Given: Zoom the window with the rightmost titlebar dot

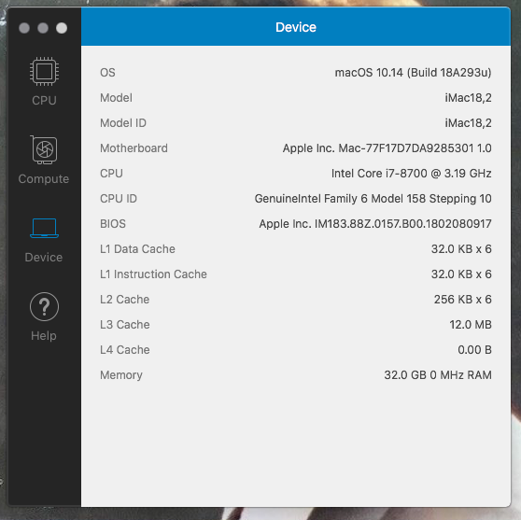Looking at the screenshot, I should [62, 28].
